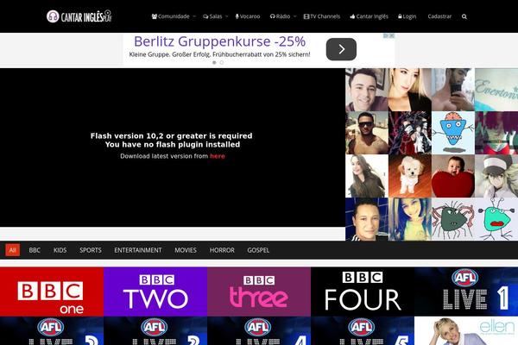Click the Everton script avatar

pyautogui.click(x=496, y=90)
